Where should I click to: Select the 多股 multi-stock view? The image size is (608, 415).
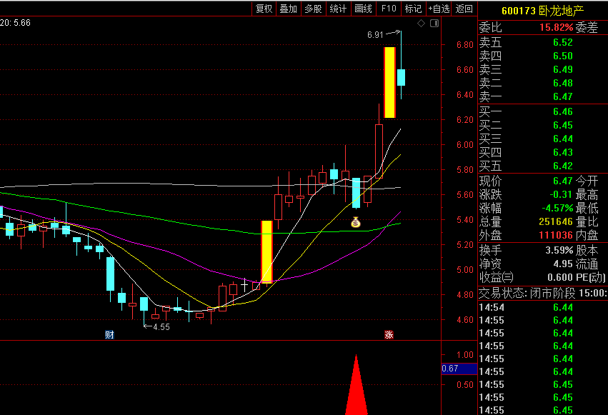click(x=313, y=9)
